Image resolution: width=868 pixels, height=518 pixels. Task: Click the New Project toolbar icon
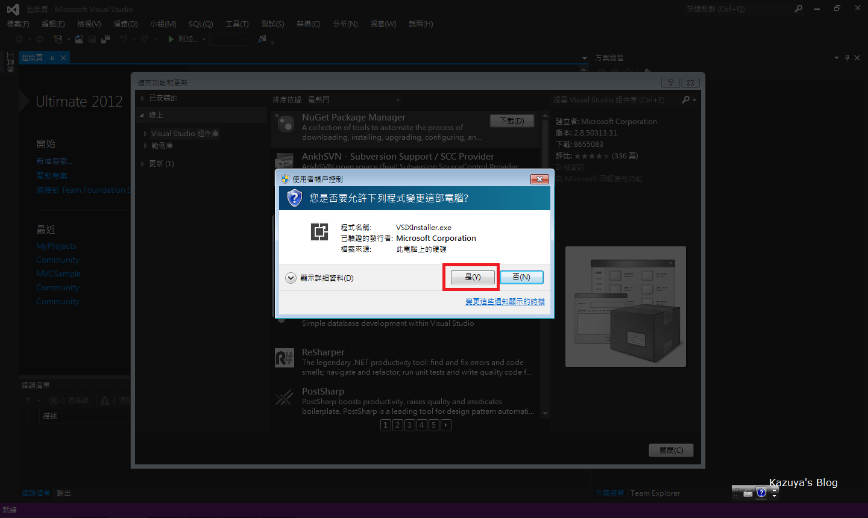point(58,39)
